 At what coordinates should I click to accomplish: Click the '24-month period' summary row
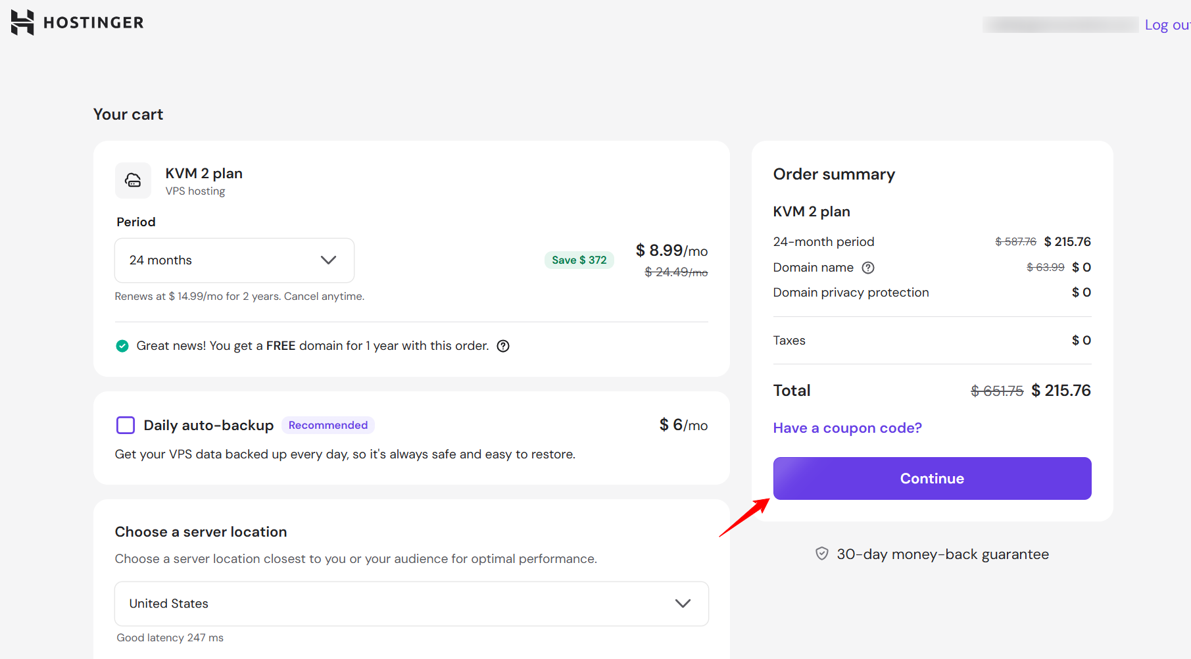932,242
